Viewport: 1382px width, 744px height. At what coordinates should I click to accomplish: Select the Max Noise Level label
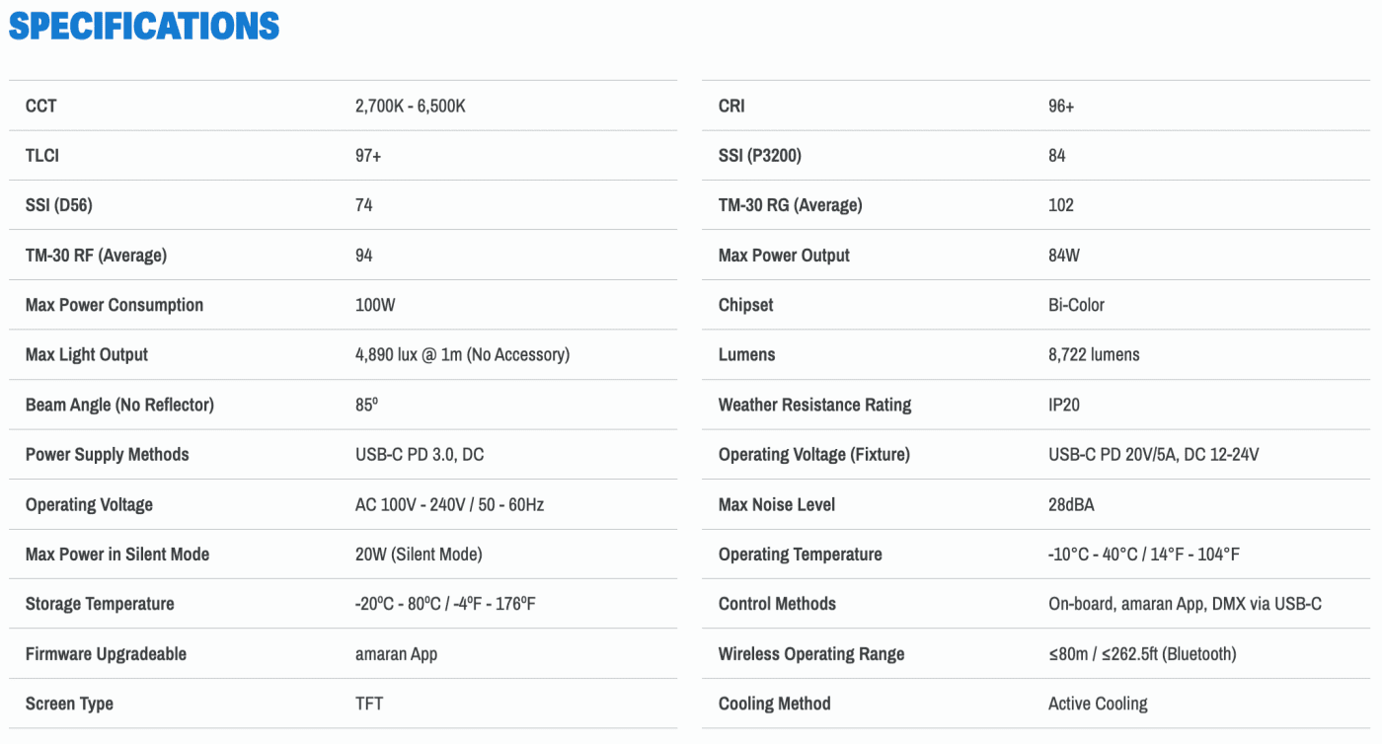click(x=777, y=504)
